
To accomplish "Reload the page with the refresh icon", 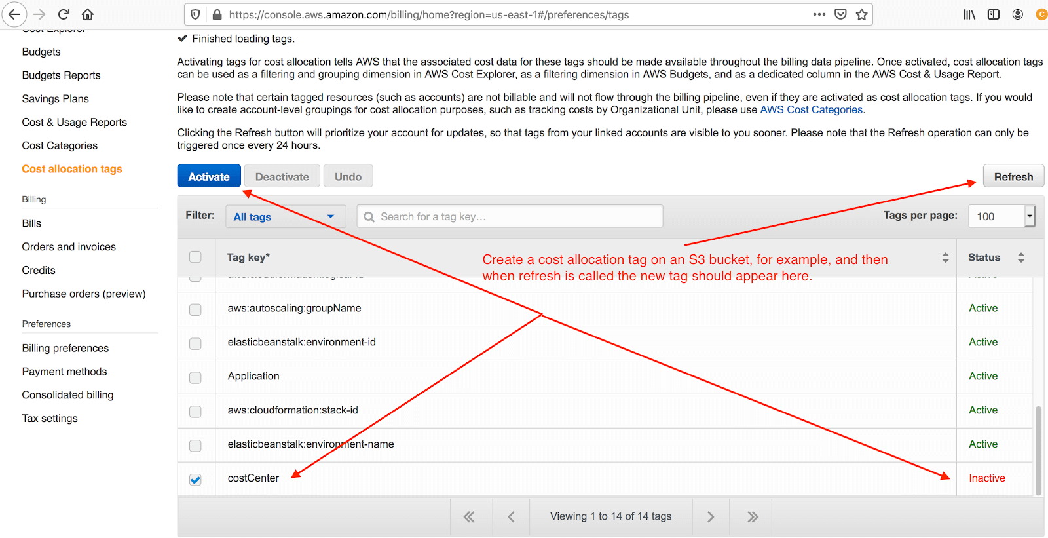I will tap(64, 14).
